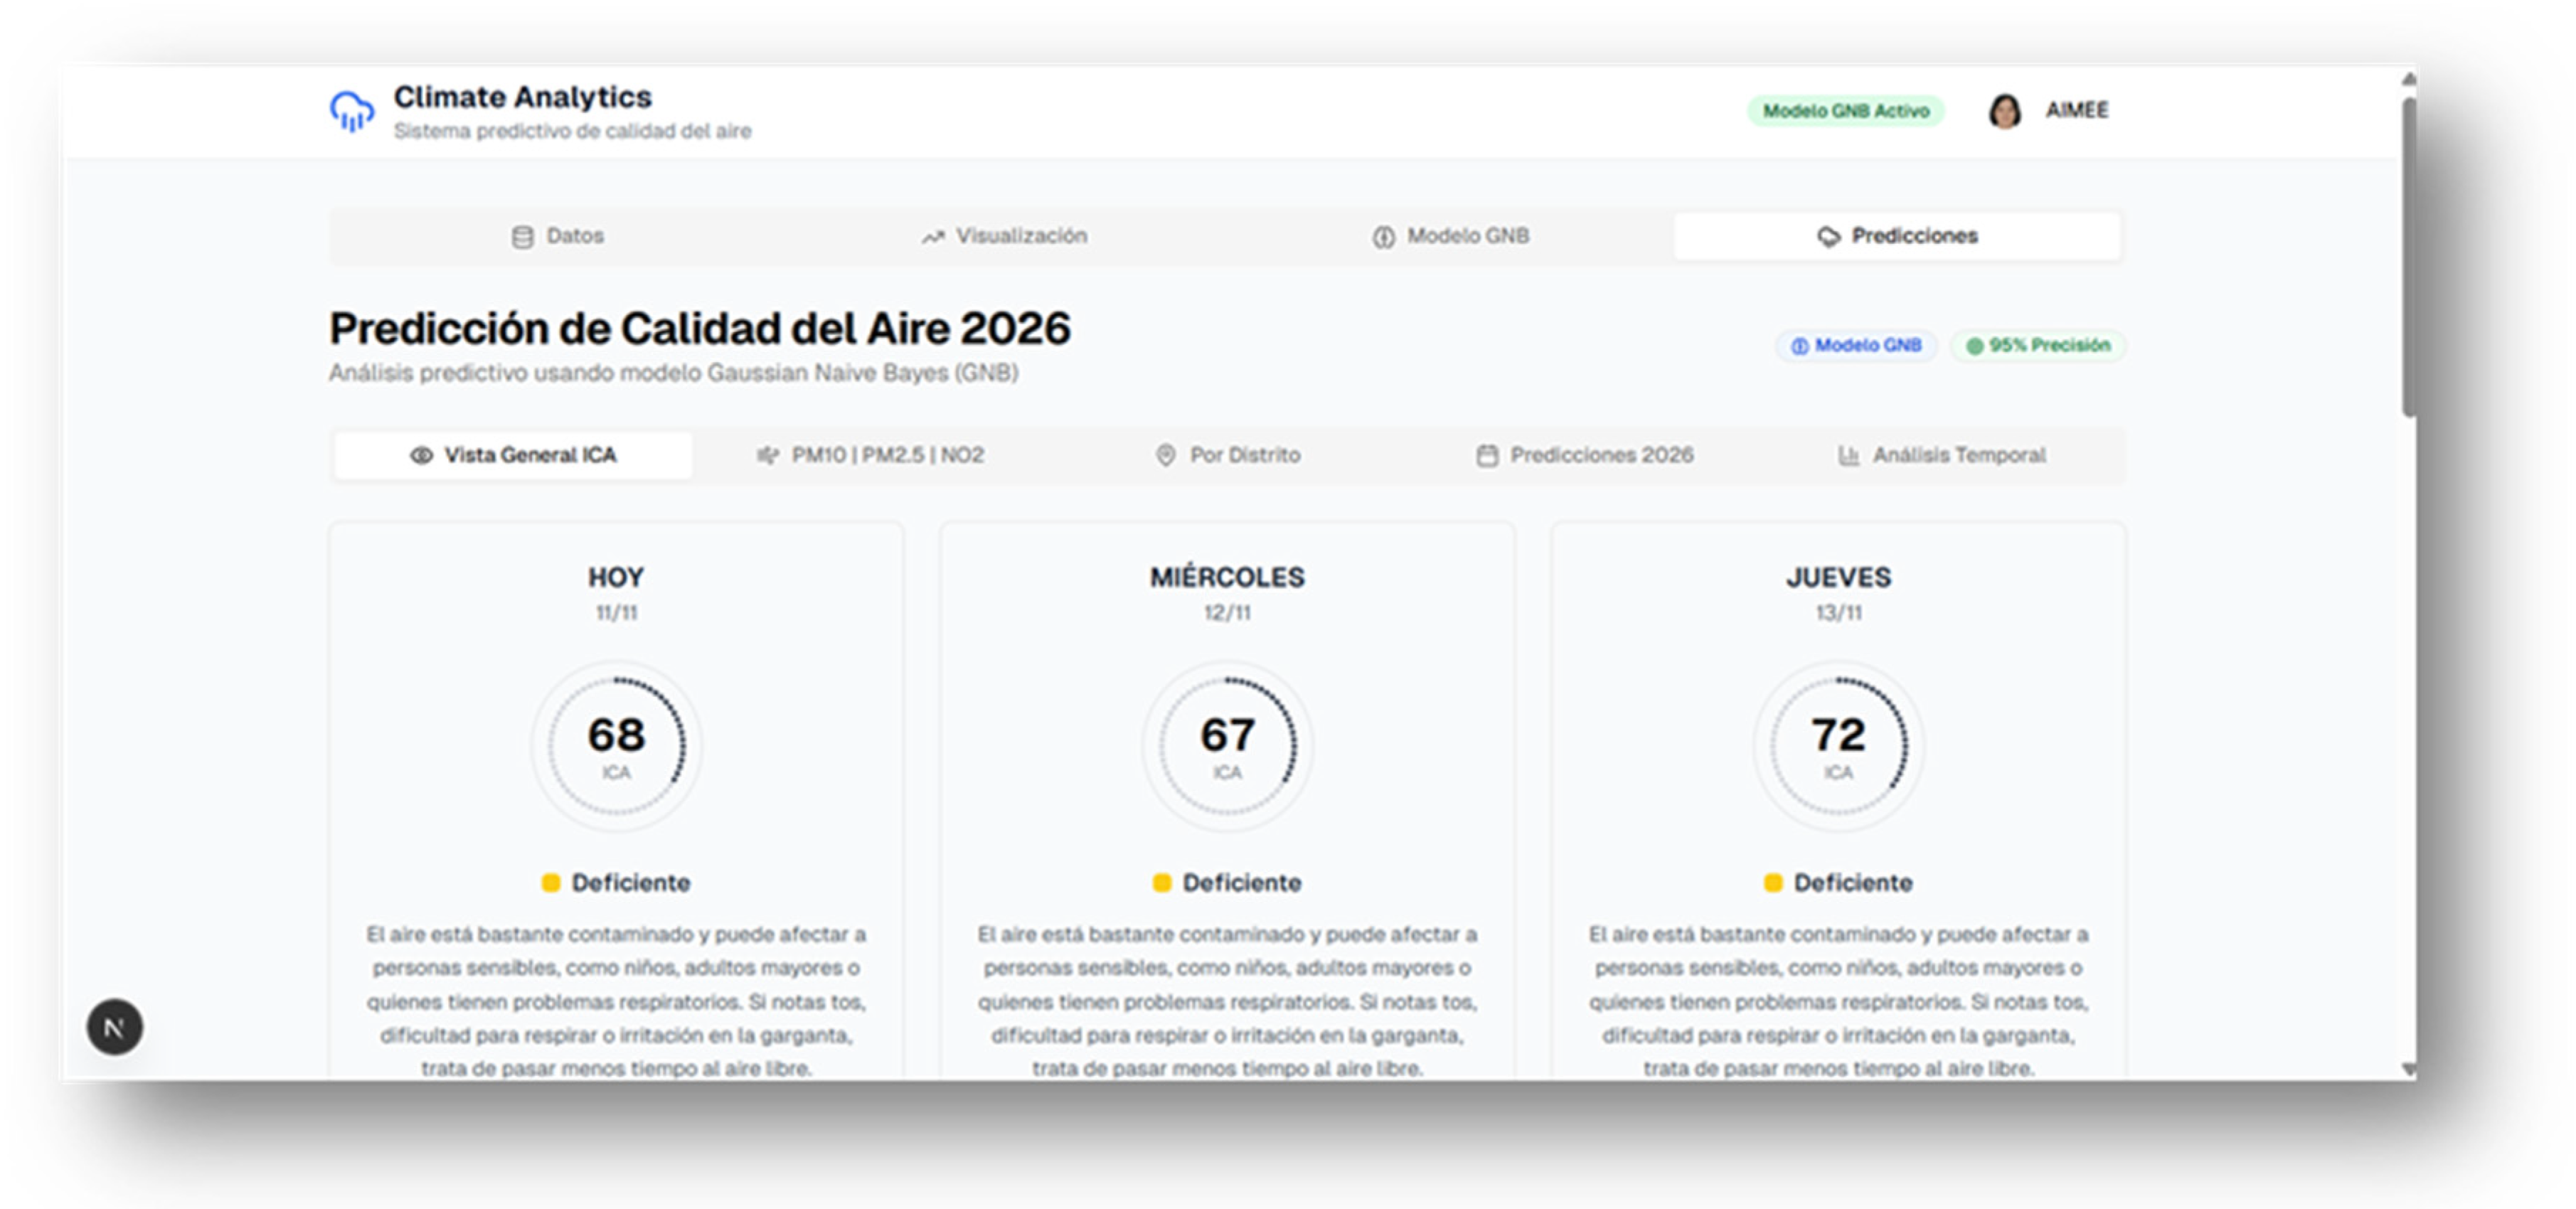Click the eye icon of Vista General ICA

pyautogui.click(x=421, y=456)
